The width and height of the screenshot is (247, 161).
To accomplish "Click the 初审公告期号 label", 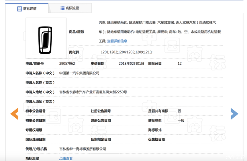I will pyautogui.click(x=35, y=111).
